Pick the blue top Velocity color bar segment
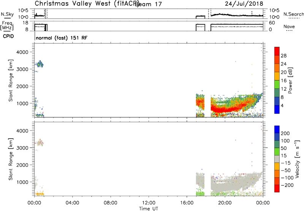 pyautogui.click(x=277, y=129)
